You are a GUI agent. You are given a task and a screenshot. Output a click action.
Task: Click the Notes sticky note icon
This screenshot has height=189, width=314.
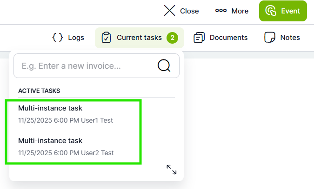(x=269, y=38)
